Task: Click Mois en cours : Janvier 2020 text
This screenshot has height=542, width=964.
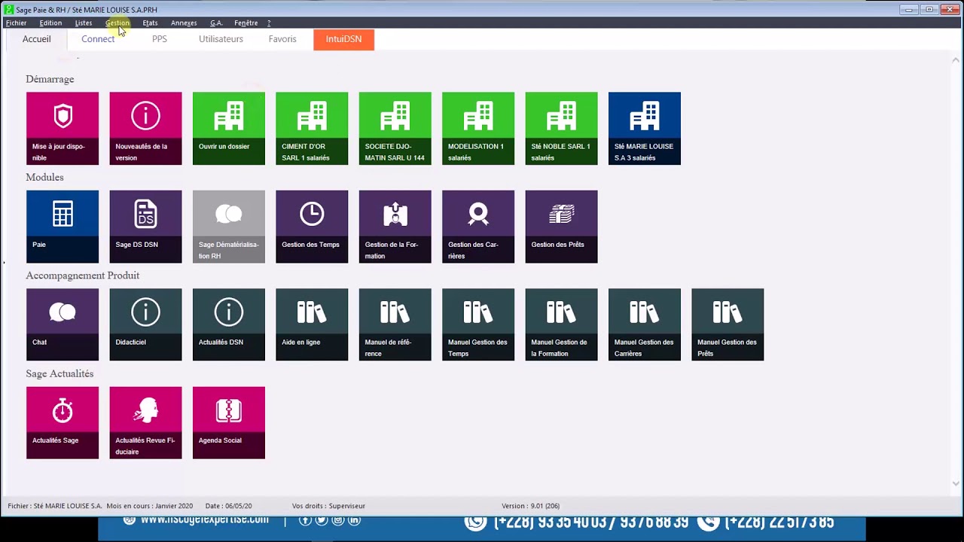Action: 149,506
